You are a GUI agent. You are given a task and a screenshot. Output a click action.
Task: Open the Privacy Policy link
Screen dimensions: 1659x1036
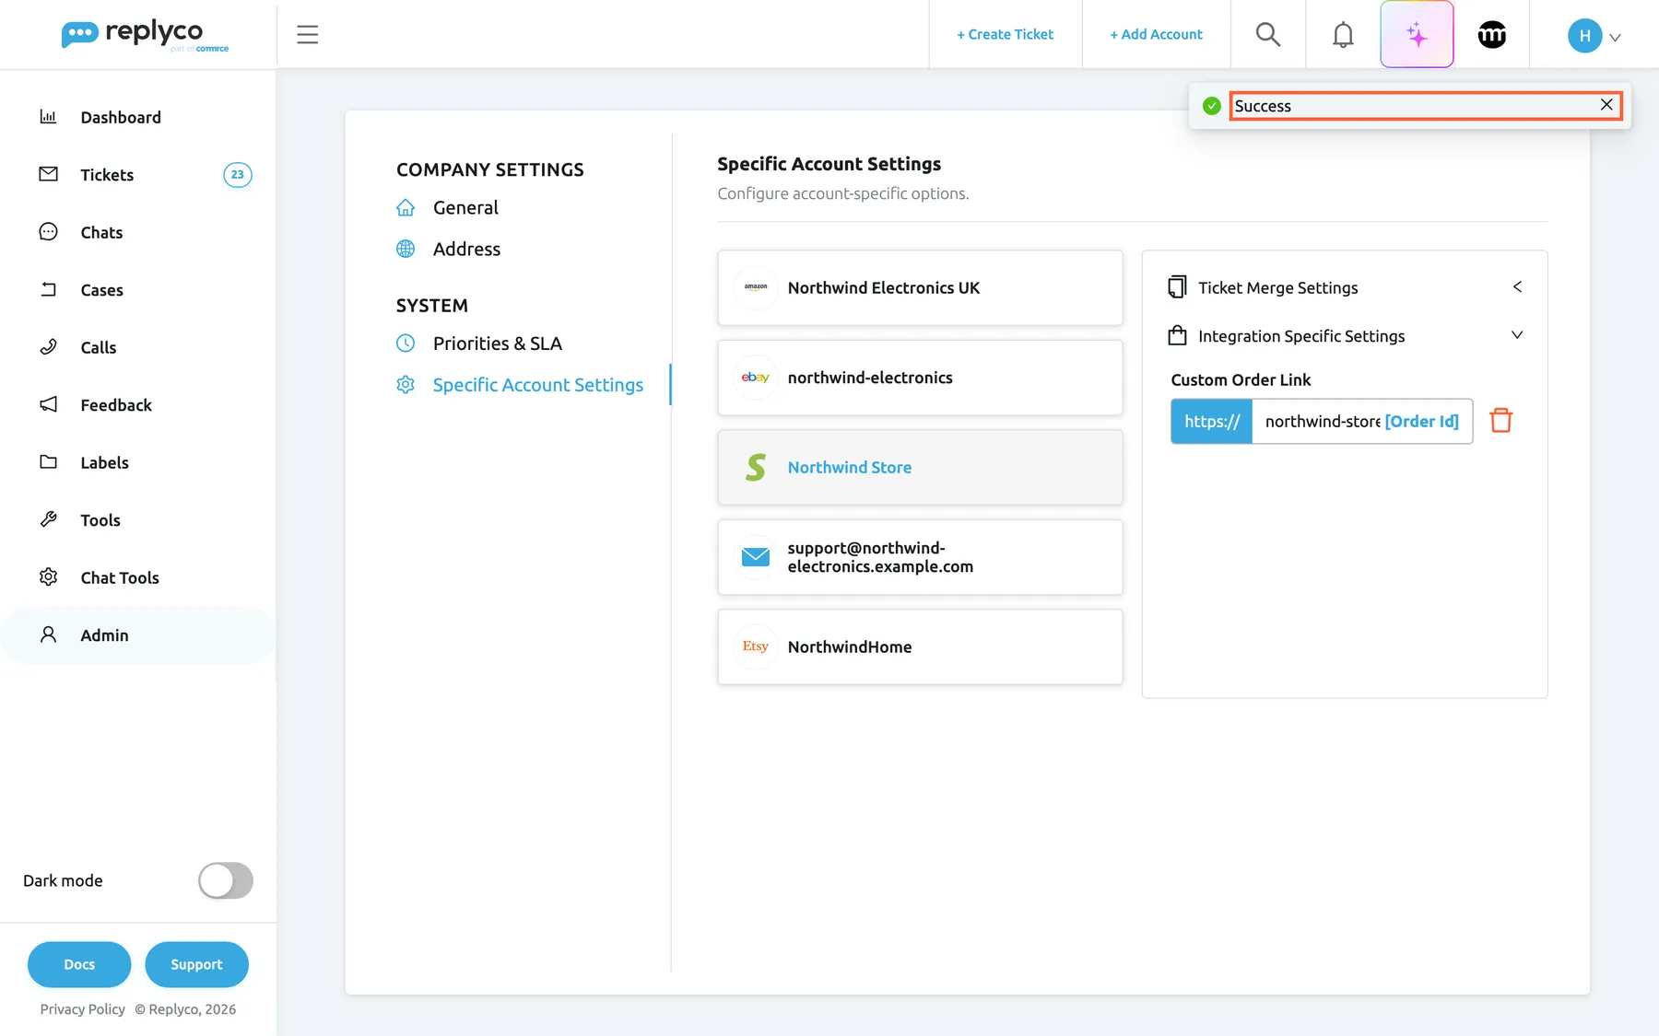click(x=82, y=1009)
